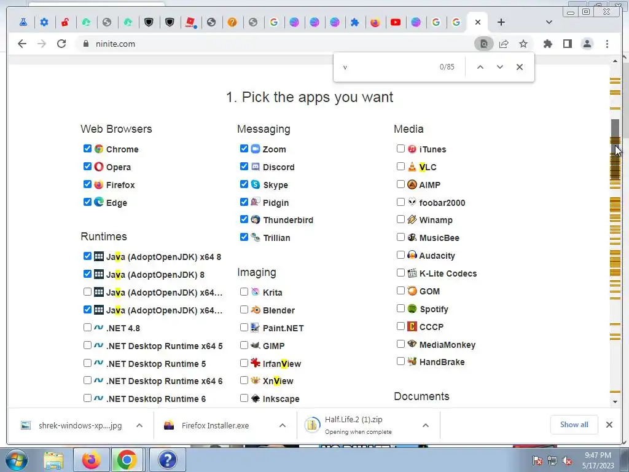The width and height of the screenshot is (629, 472).
Task: Click the K-Lite Codecs label
Action: pos(448,273)
